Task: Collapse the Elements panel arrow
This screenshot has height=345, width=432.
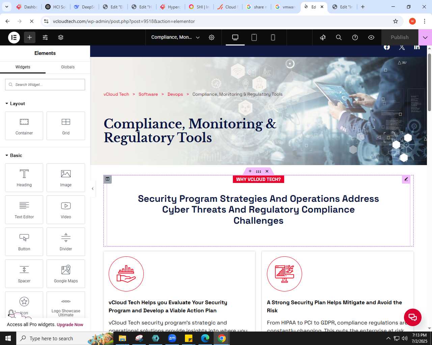Action: [92, 189]
